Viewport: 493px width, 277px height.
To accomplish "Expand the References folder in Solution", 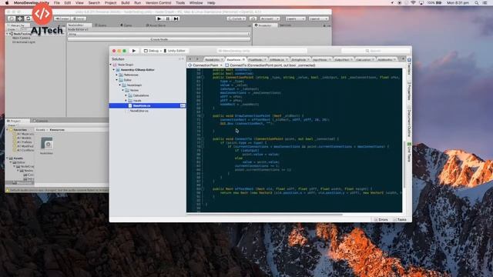I will click(116, 75).
